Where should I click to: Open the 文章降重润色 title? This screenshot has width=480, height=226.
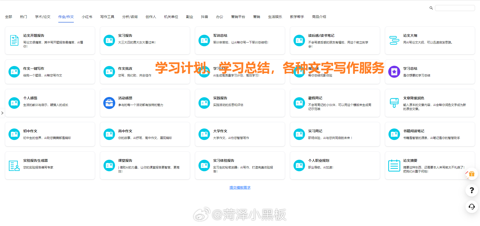coord(414,98)
